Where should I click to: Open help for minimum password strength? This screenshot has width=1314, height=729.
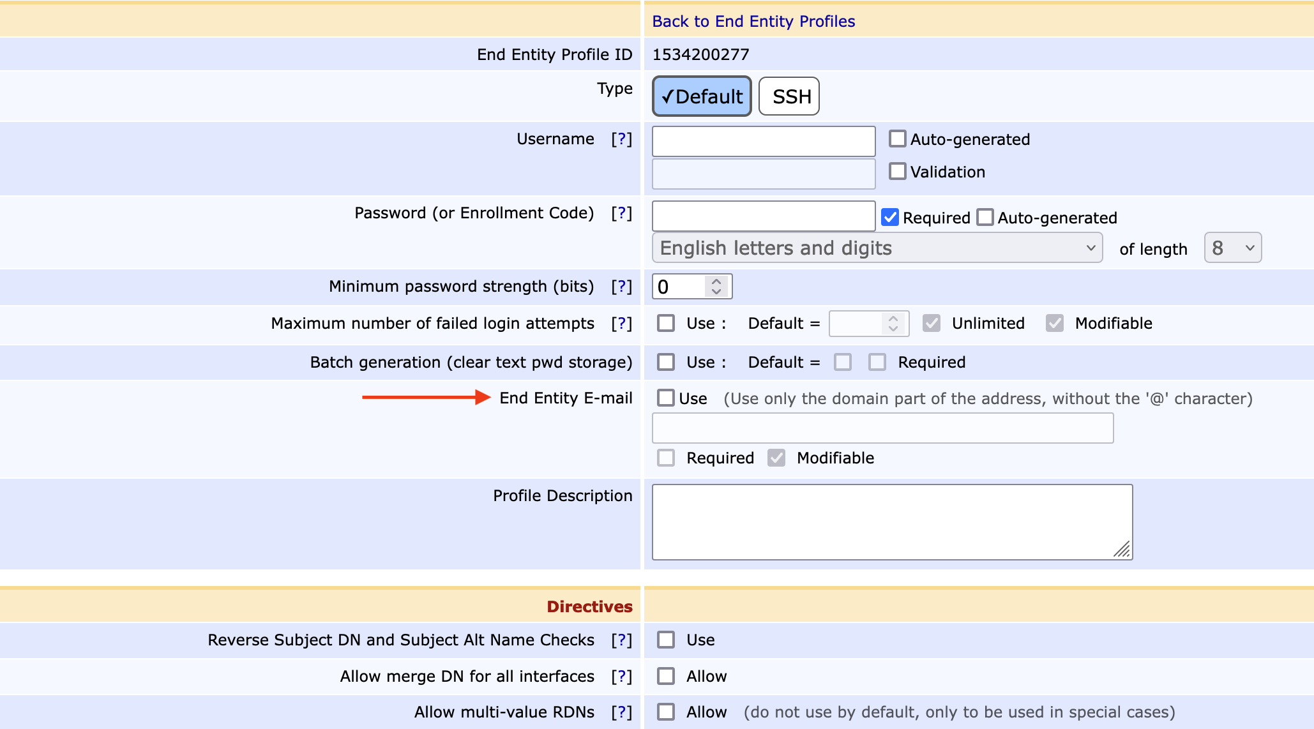(x=621, y=287)
